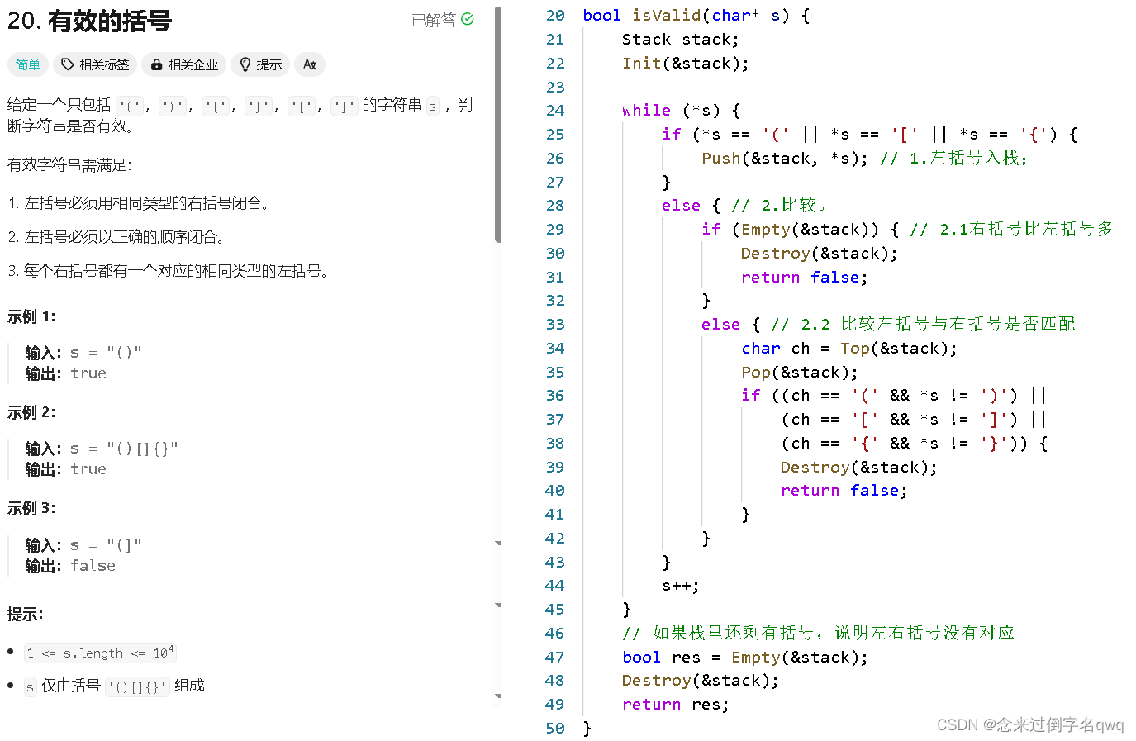Viewport: 1136px width, 741px height.
Task: Click the return res; statement
Action: (676, 705)
